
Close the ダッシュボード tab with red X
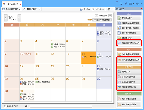pyautogui.click(x=20, y=4)
